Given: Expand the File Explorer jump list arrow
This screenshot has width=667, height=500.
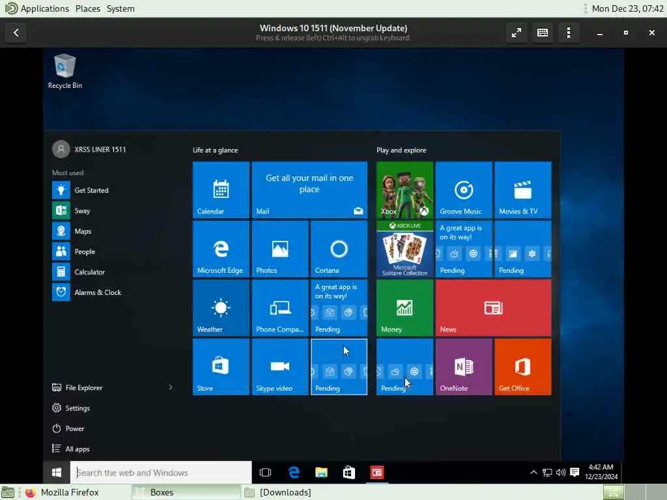Looking at the screenshot, I should point(171,387).
